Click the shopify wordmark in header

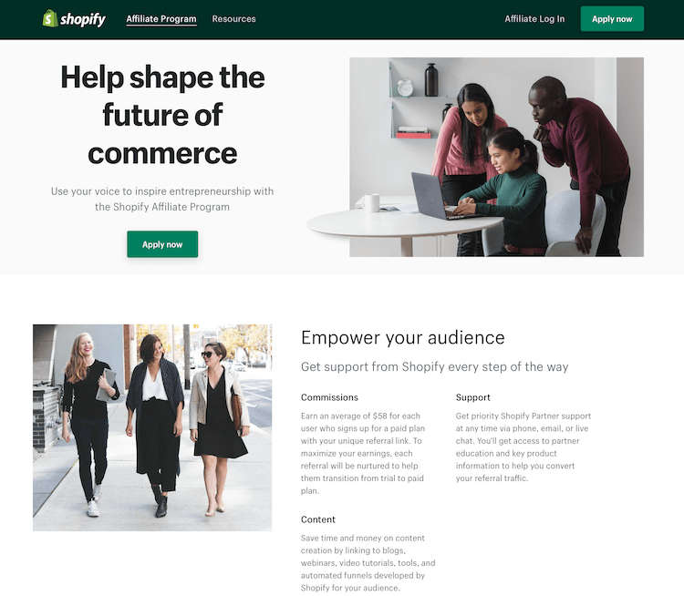coord(83,19)
